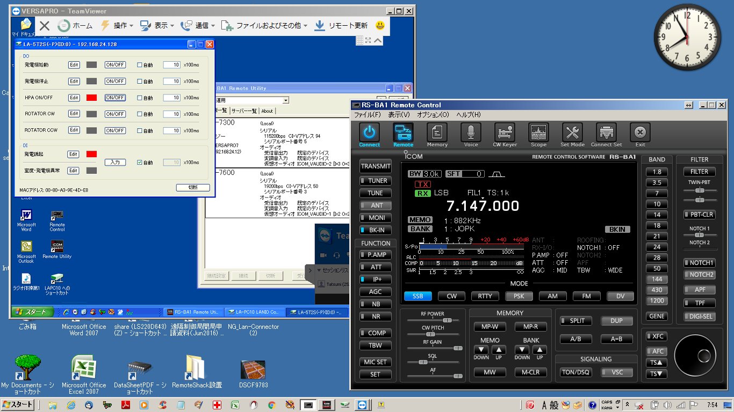Toggle the BK-IN button
Viewport: 734px width, 412px height.
coord(376,230)
